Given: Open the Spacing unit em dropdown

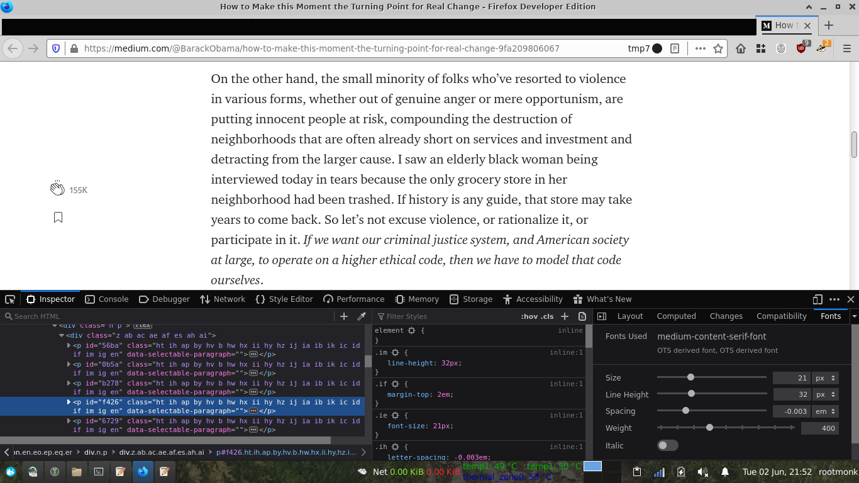Looking at the screenshot, I should point(825,411).
